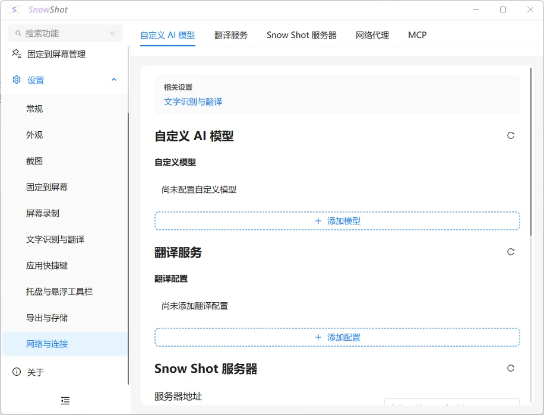The width and height of the screenshot is (544, 415).
Task: Open 固定到屏幕管理 in the sidebar
Action: [x=65, y=54]
